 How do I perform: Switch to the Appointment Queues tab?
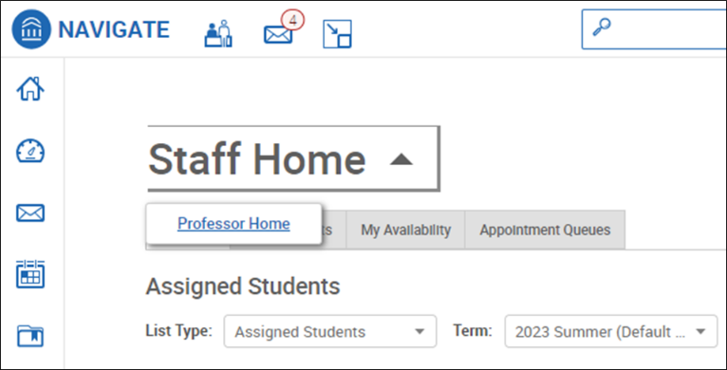tap(545, 230)
